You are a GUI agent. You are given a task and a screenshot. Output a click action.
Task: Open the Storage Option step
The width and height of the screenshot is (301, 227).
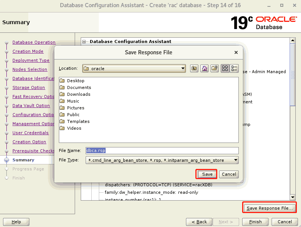(x=29, y=87)
